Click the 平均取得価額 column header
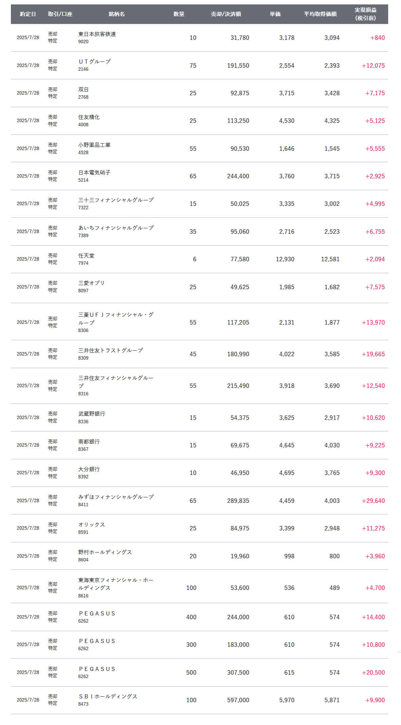 [x=320, y=14]
